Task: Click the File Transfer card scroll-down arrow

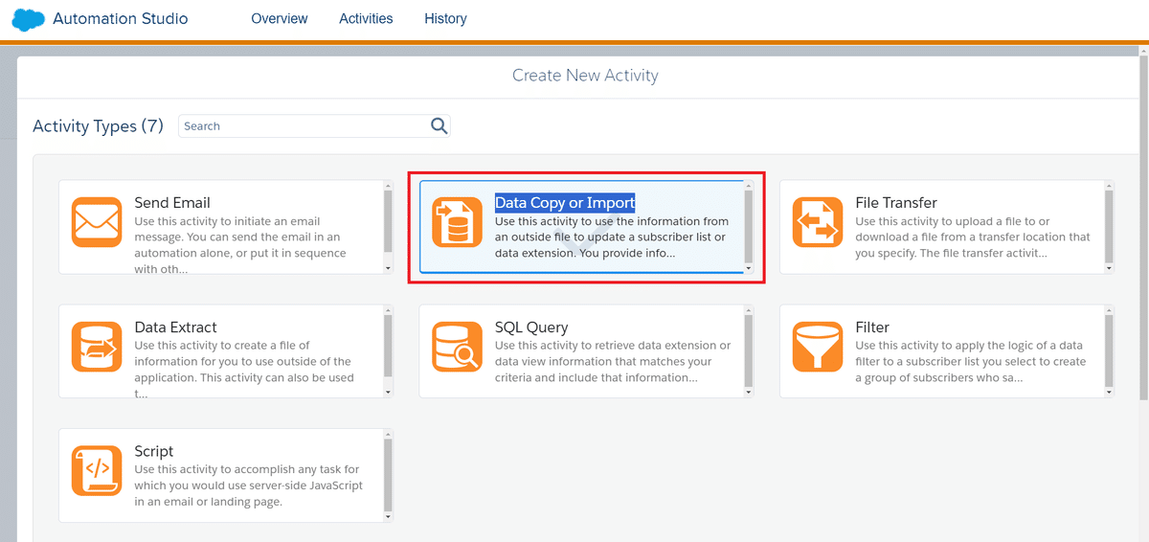Action: click(1109, 269)
